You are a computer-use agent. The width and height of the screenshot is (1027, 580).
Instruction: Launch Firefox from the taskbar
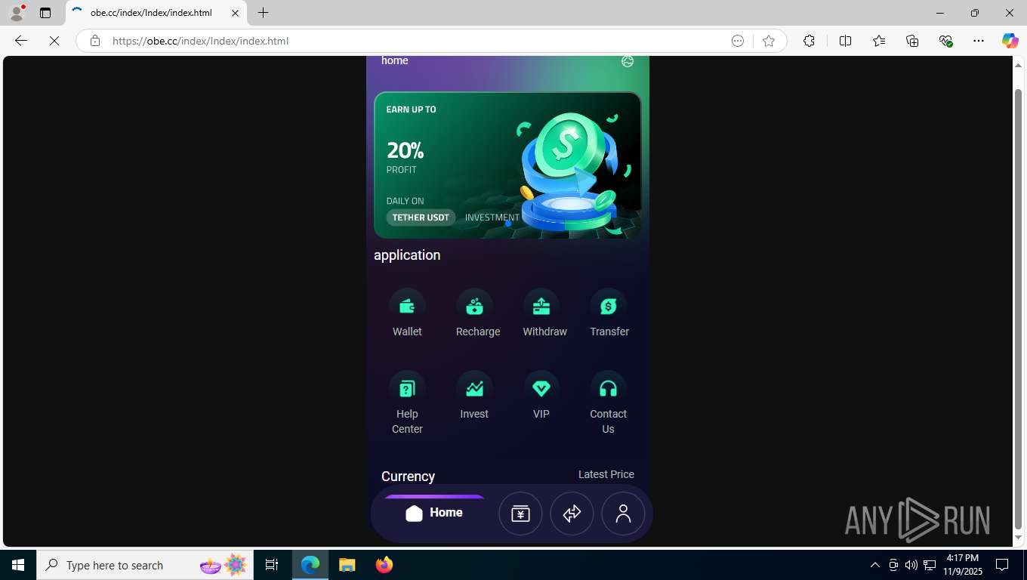384,565
